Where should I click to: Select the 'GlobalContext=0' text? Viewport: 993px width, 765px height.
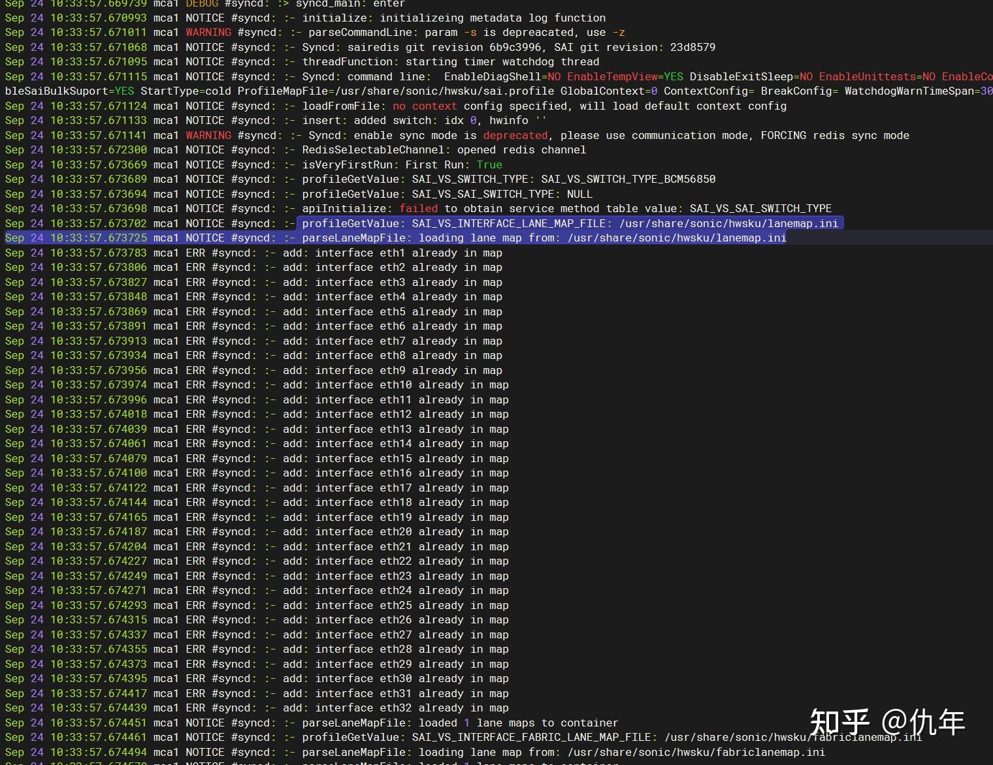click(609, 91)
